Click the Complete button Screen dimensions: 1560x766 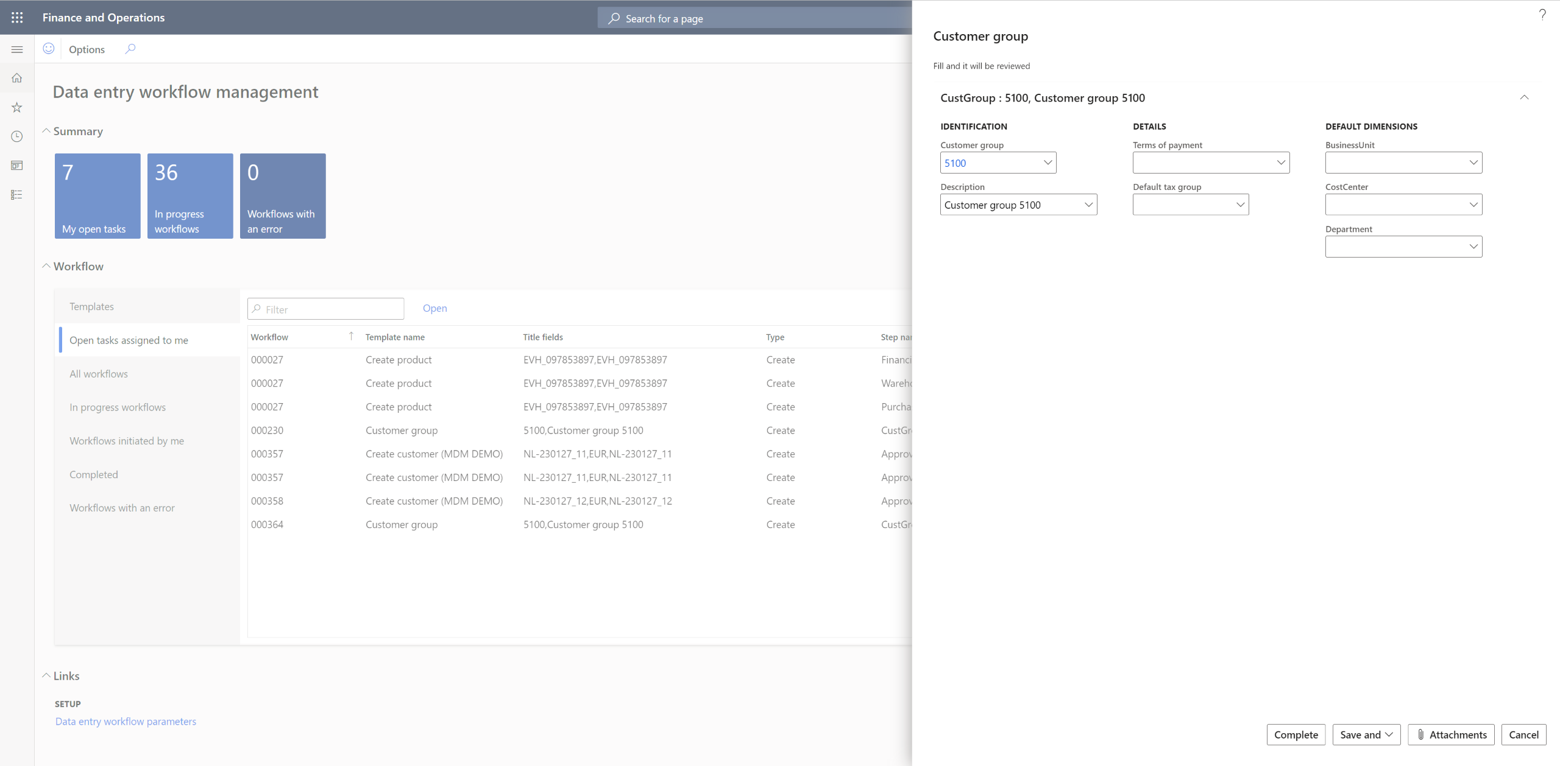pyautogui.click(x=1296, y=734)
